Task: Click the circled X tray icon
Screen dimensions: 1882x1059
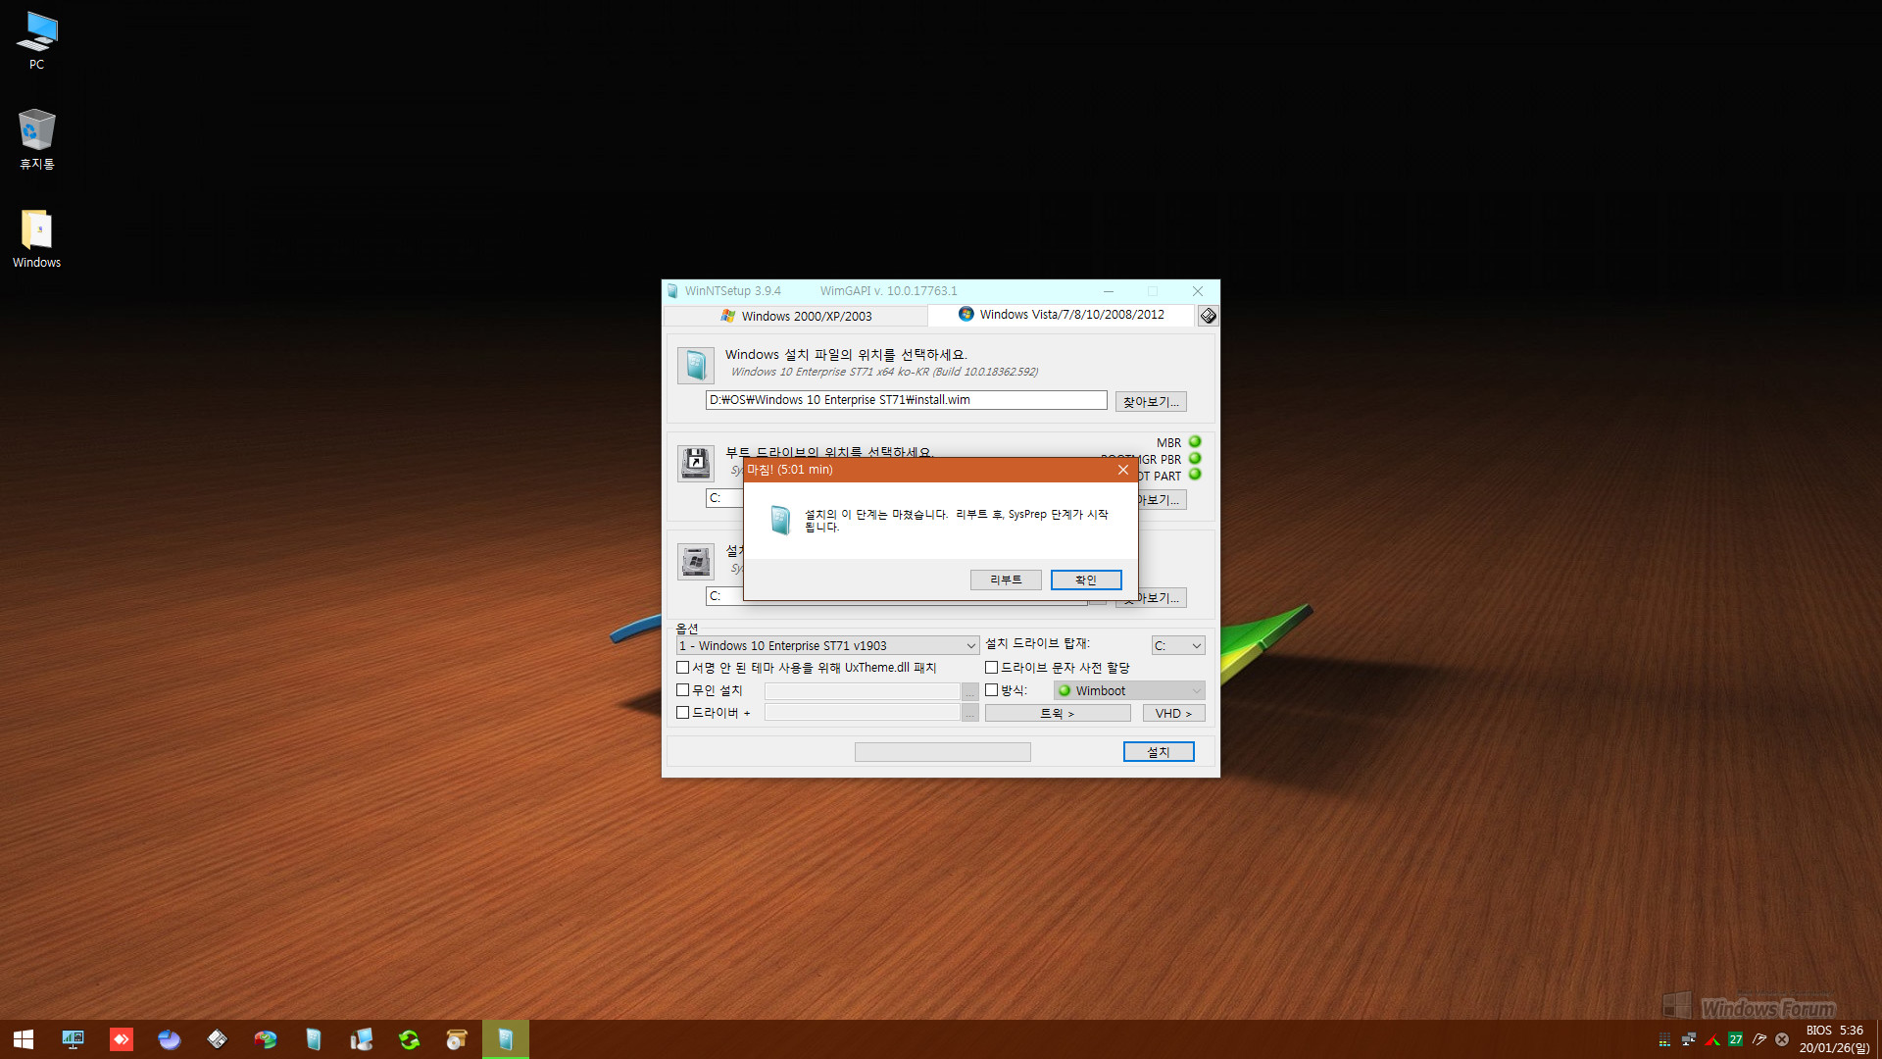Action: click(x=1782, y=1039)
